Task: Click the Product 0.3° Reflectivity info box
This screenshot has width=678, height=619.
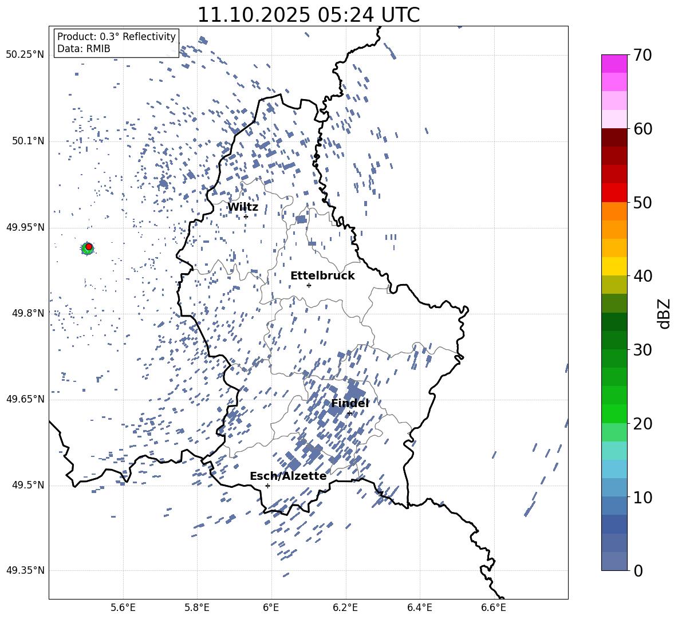Action: 116,42
